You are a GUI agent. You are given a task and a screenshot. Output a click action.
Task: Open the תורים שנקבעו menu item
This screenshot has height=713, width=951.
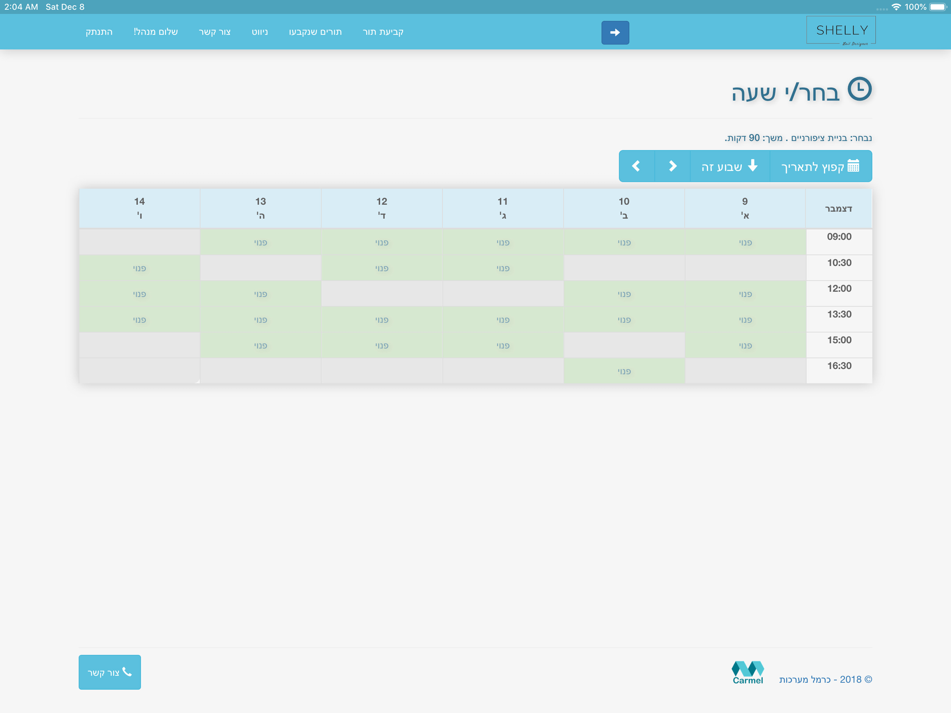point(315,32)
